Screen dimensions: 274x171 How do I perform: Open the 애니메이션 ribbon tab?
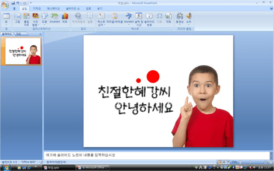coord(53,8)
